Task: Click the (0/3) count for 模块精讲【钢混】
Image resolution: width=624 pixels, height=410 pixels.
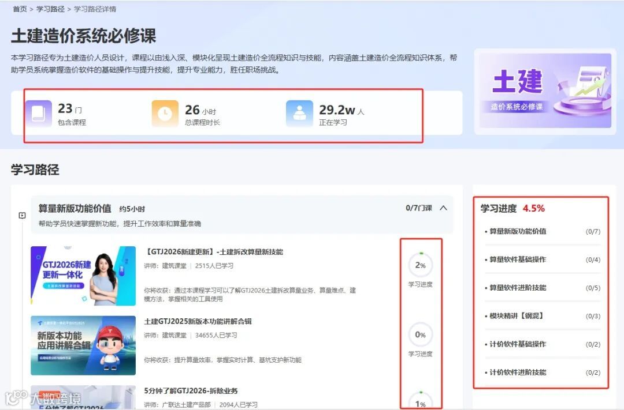Action: click(x=593, y=316)
